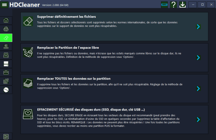This screenshot has width=216, height=140.
Task: Open the recycle cleaner sidebar section
Action: tap(6, 29)
